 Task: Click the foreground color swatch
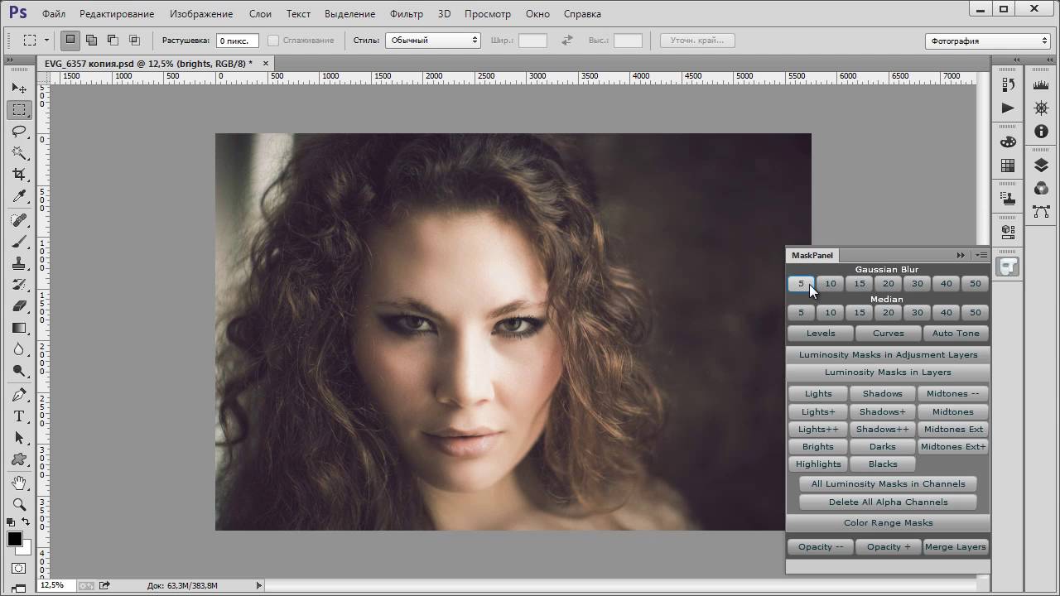(15, 540)
